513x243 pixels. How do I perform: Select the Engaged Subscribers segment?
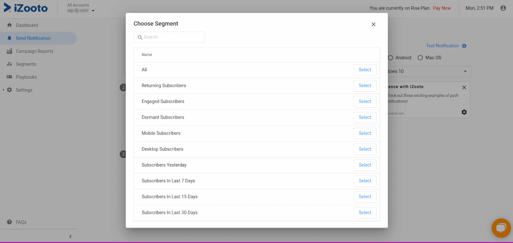pos(365,102)
